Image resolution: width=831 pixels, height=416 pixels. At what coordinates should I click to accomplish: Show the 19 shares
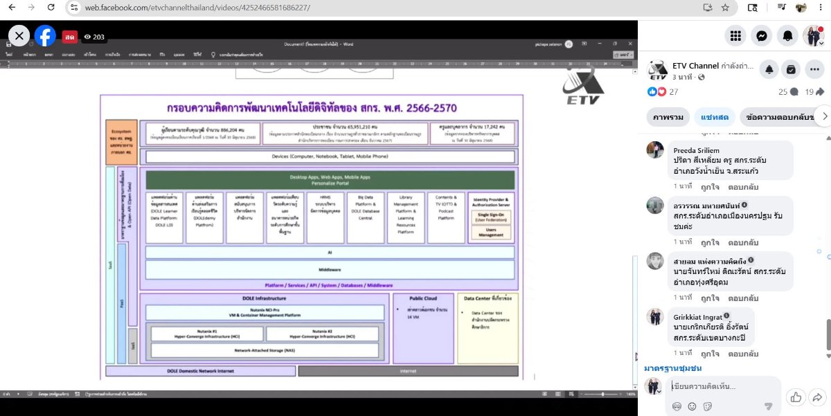click(814, 91)
